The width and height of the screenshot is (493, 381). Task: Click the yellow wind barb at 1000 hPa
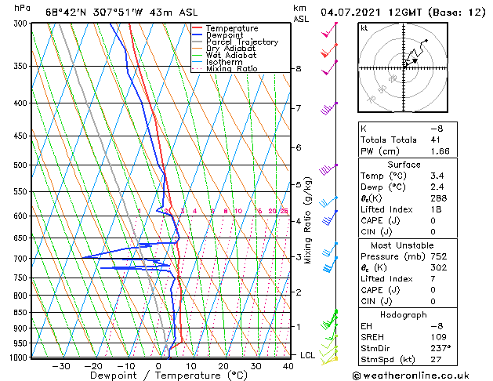329,361
